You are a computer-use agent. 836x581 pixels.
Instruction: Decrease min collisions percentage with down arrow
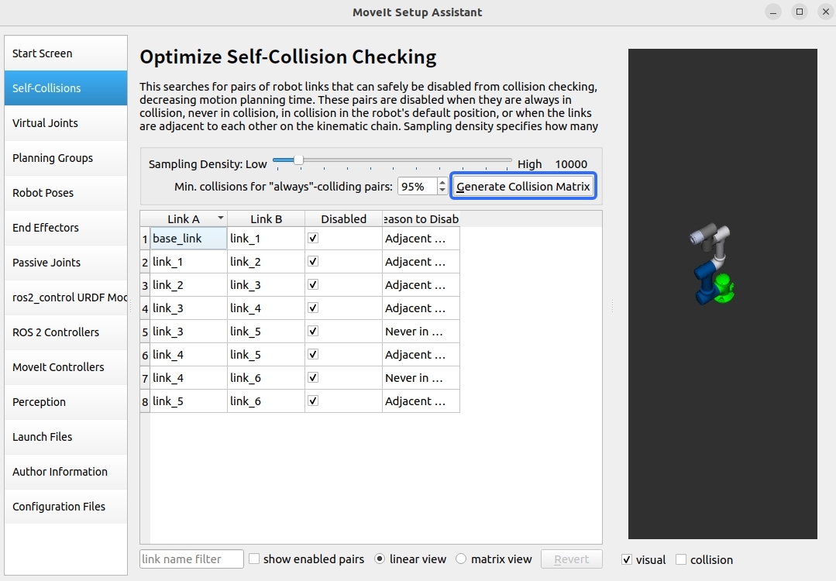(442, 191)
